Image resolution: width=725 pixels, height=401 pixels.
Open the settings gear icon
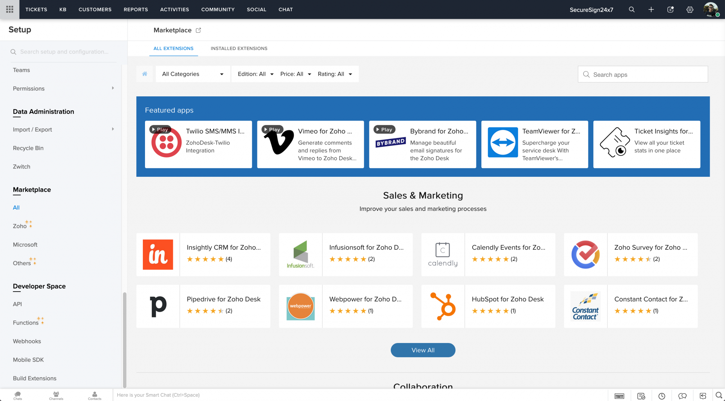pyautogui.click(x=690, y=9)
